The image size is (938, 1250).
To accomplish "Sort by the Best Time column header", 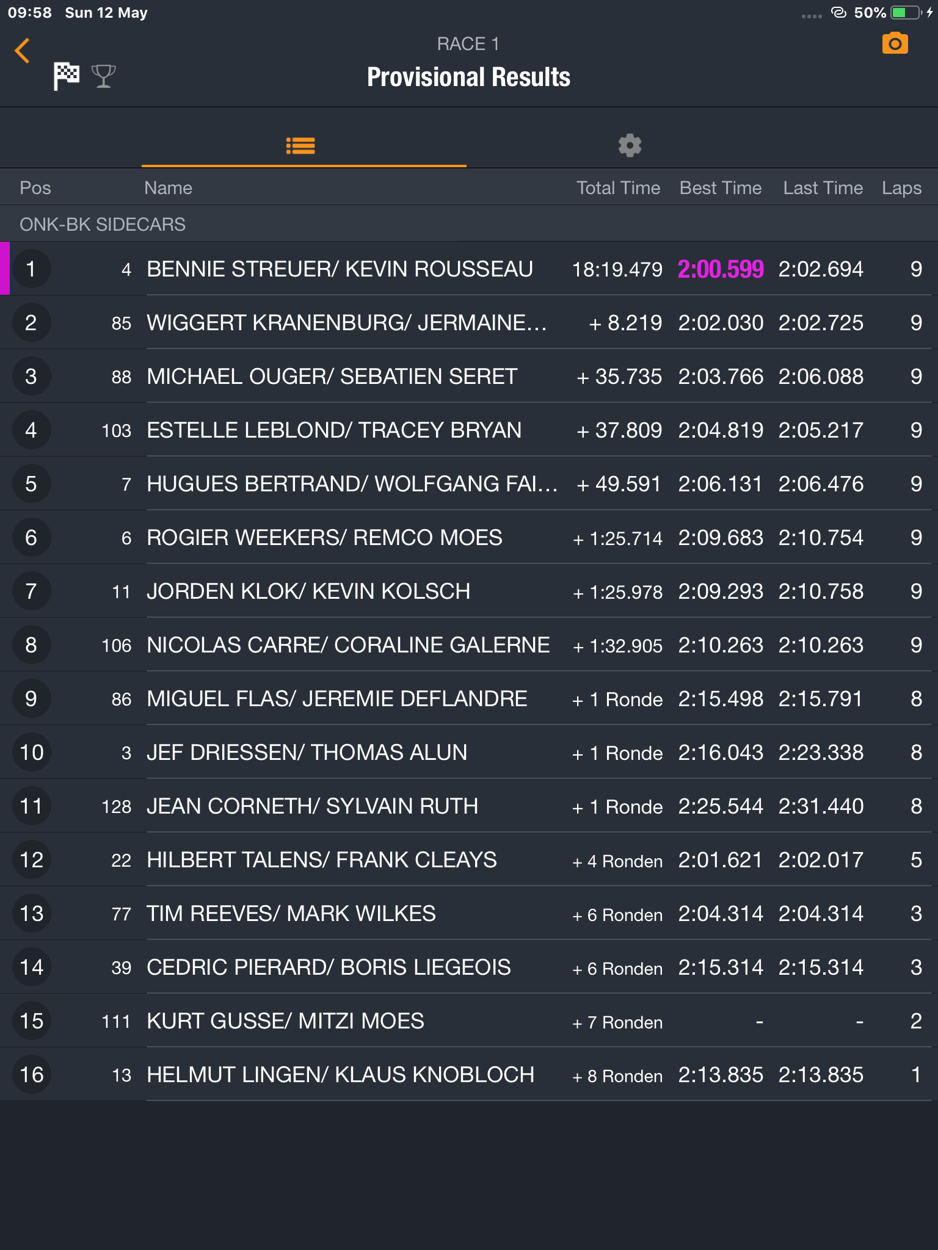I will point(721,188).
